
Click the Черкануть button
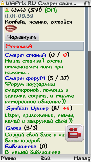(22, 37)
